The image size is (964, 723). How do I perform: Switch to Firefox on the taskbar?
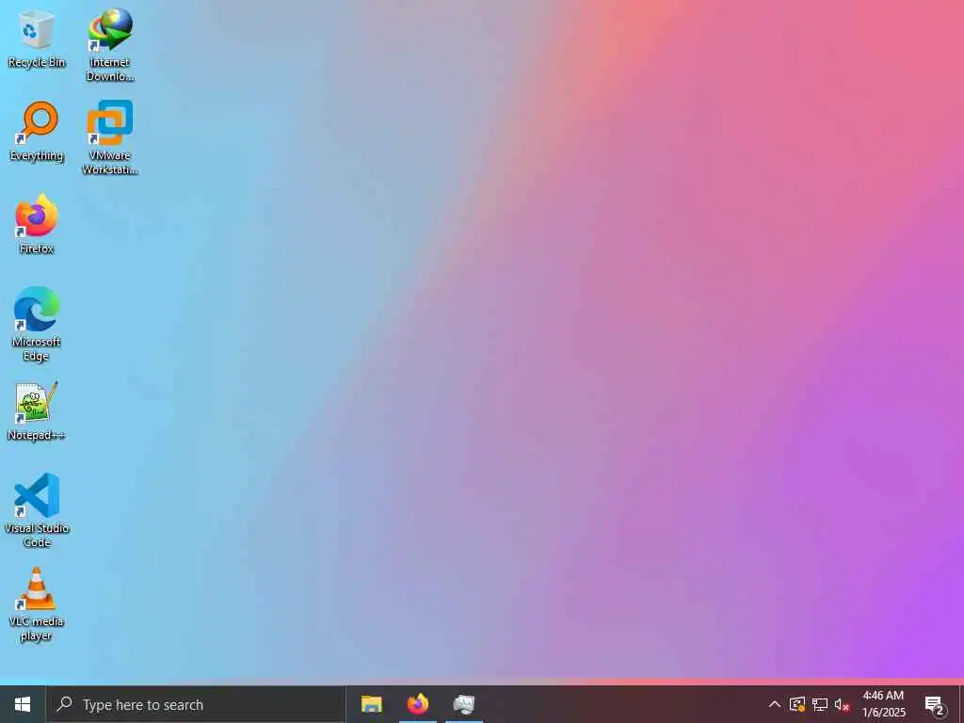pos(418,704)
